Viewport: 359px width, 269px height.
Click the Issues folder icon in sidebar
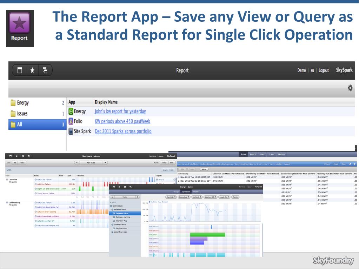point(13,113)
